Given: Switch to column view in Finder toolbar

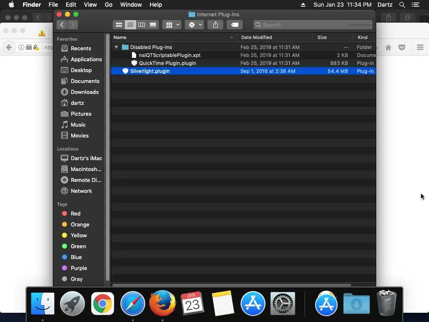Looking at the screenshot, I should point(142,25).
